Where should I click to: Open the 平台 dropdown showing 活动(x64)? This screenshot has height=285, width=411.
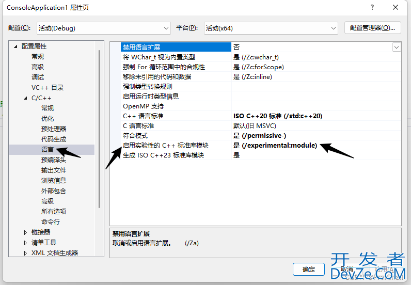click(271, 28)
